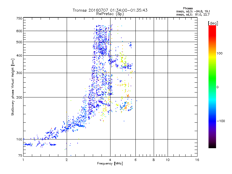Click the 'mean, sd,O: -94.8, 19.1' text
This screenshot has height=174, width=232.
[x=193, y=11]
